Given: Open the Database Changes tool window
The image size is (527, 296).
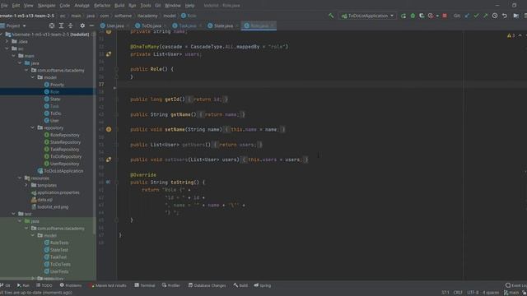Looking at the screenshot, I should click(207, 285).
